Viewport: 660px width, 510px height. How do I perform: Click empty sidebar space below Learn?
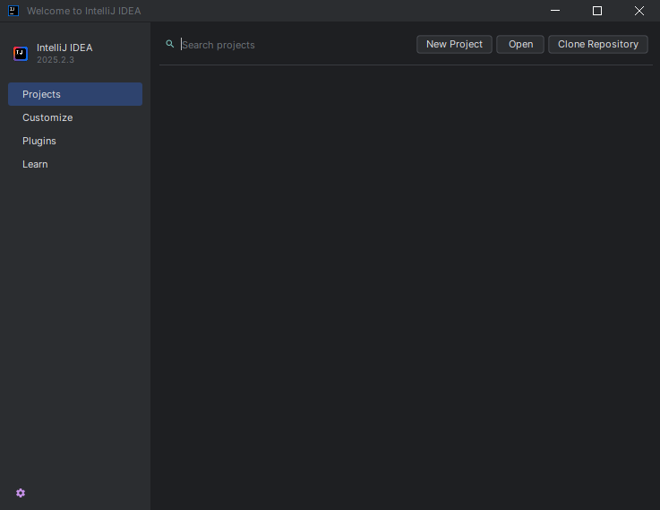coord(75,314)
